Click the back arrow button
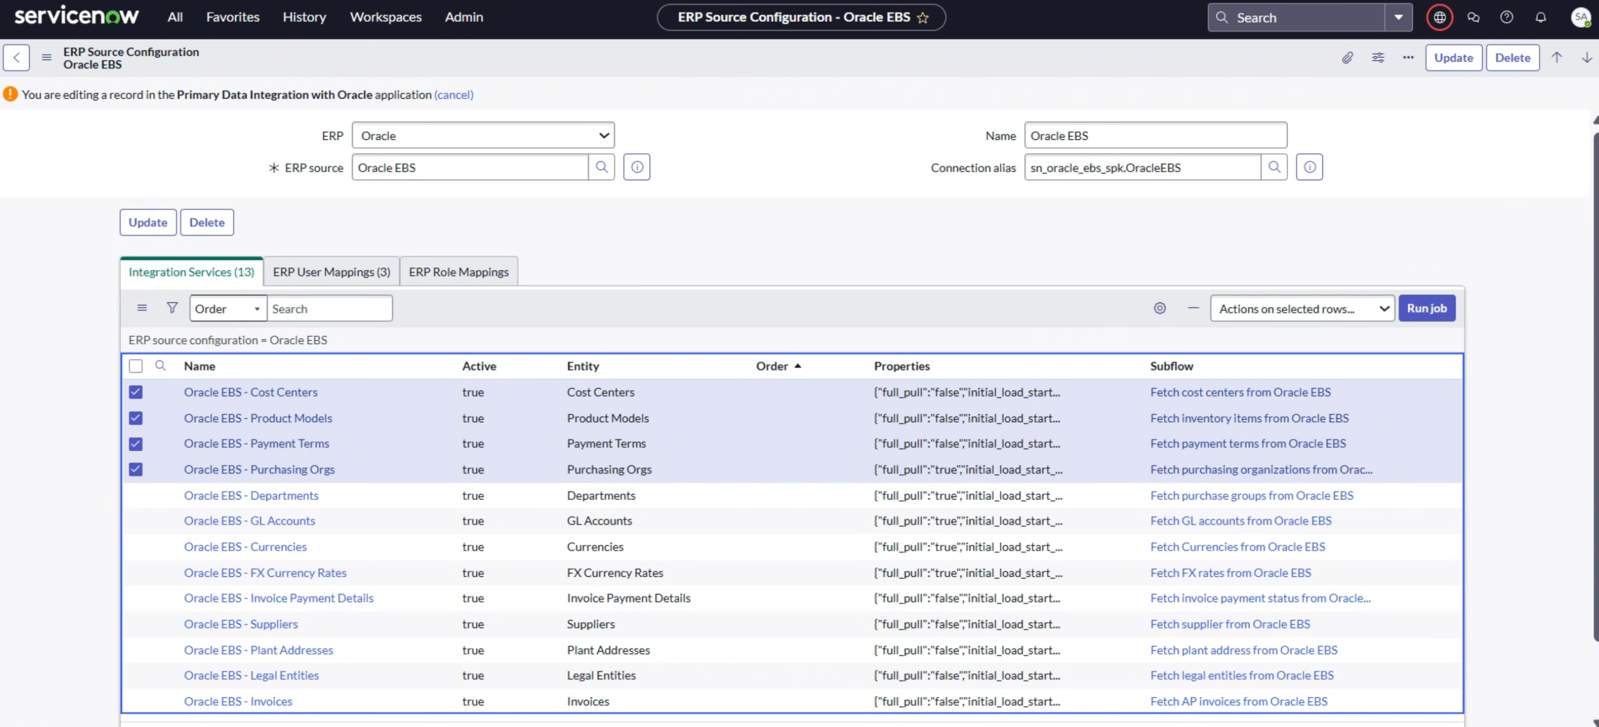Screen dimensions: 1599x727 (17, 57)
